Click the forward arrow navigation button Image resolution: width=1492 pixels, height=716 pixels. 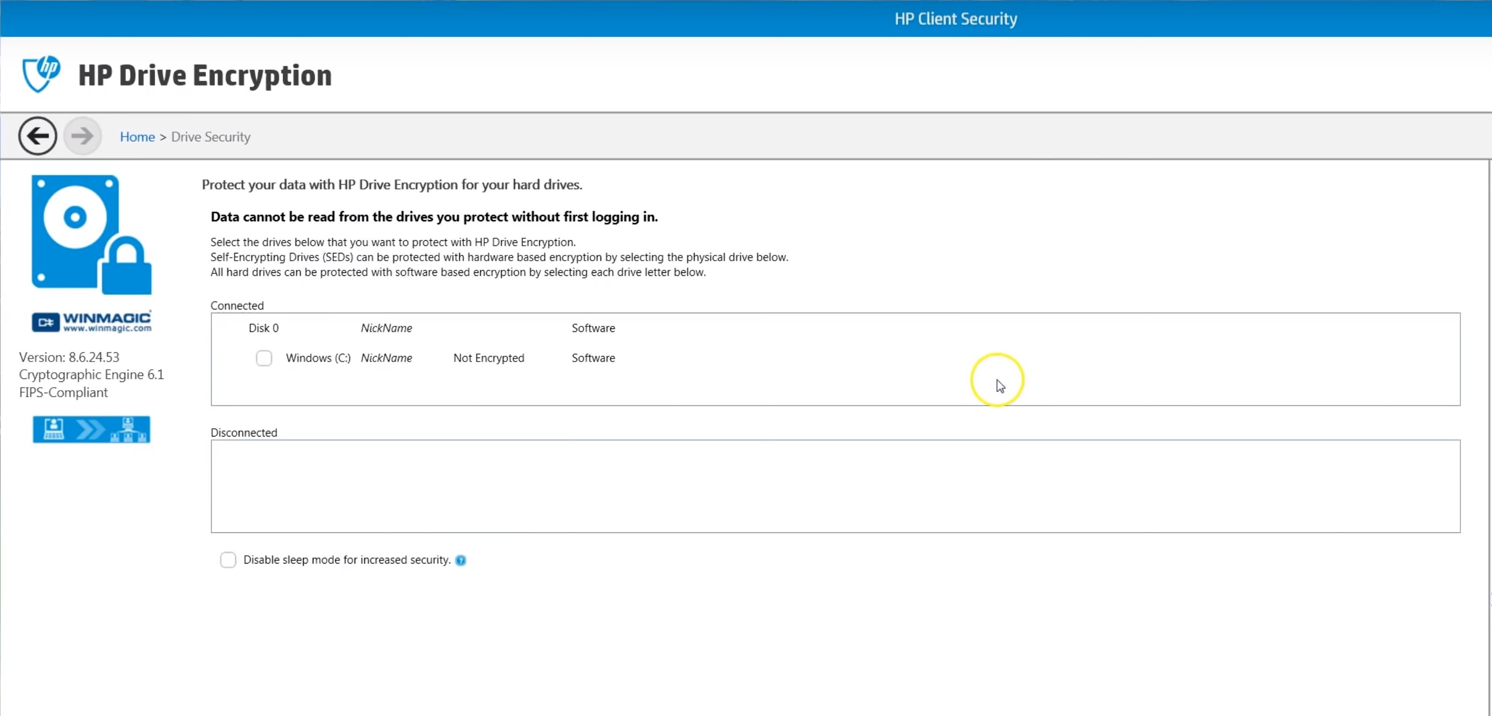point(82,137)
